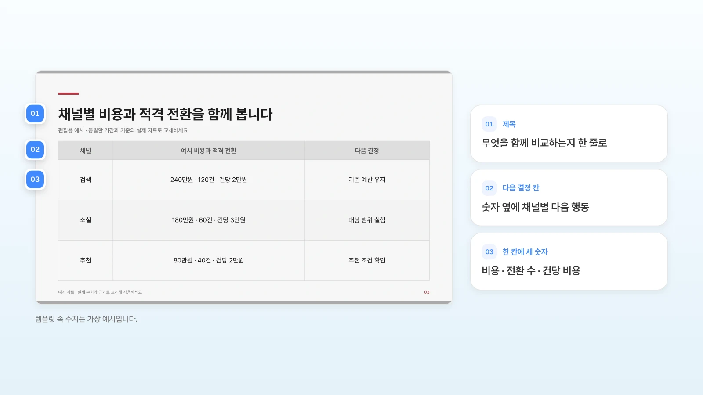This screenshot has height=395, width=703.
Task: Click the blue 01 badge beside the slide title
Action: (35, 114)
